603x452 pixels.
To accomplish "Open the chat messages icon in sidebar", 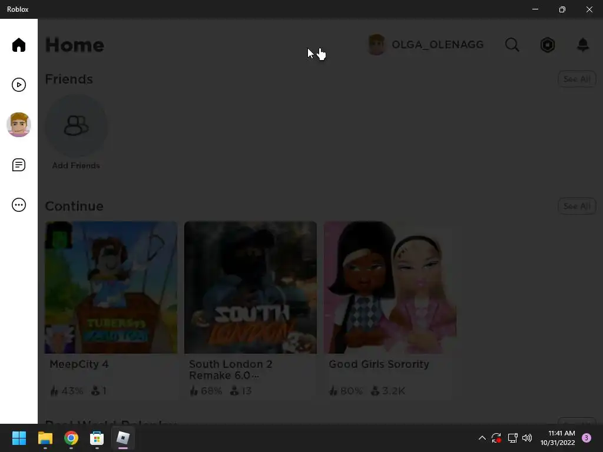I will pyautogui.click(x=18, y=165).
